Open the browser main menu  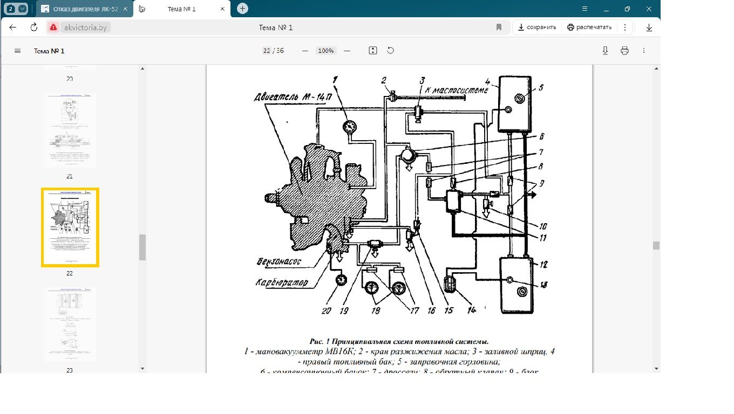(x=585, y=9)
